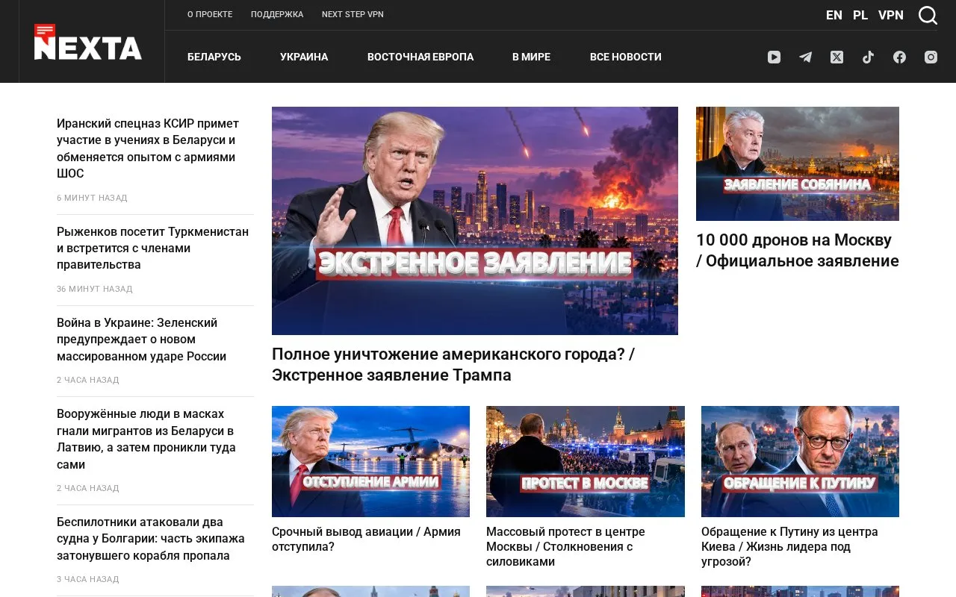
Task: Open the ПОДДЕРЖКА page
Action: tap(277, 14)
